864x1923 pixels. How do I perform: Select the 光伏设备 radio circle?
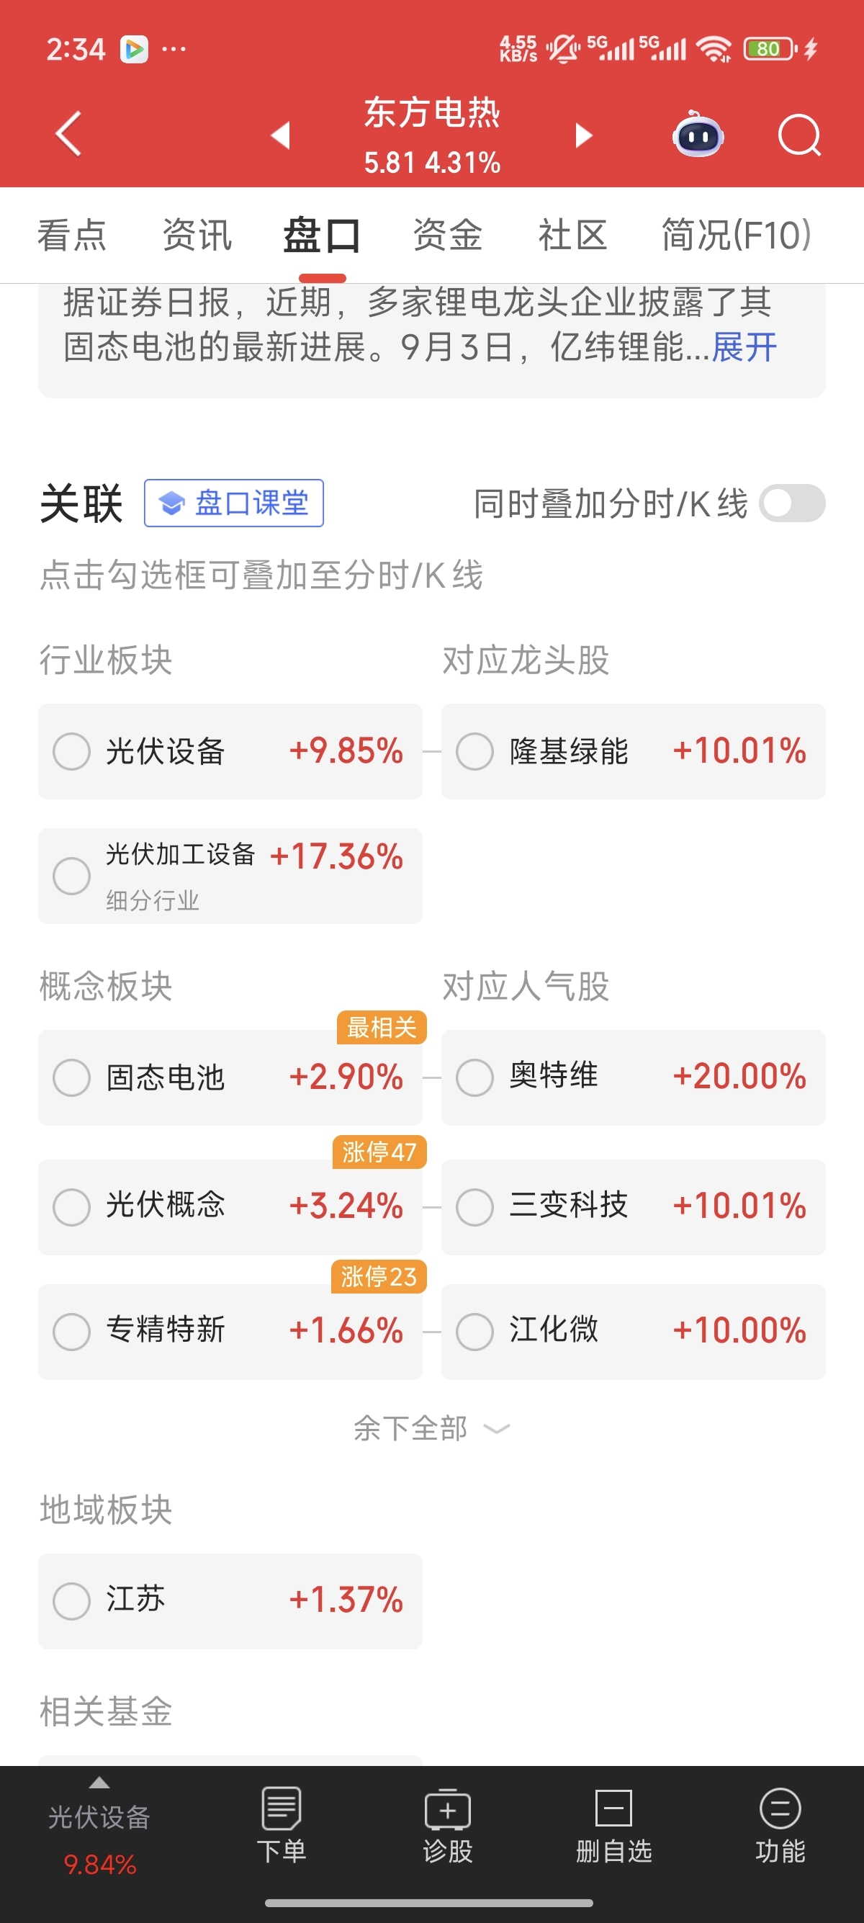[71, 751]
